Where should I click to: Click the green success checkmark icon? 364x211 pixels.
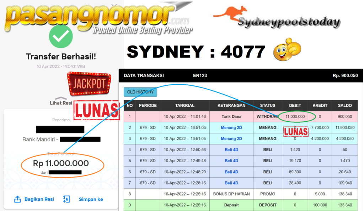[x=61, y=36]
